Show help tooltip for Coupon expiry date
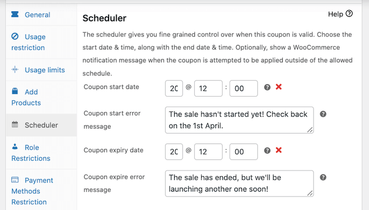This screenshot has height=210, width=369. coord(267,150)
